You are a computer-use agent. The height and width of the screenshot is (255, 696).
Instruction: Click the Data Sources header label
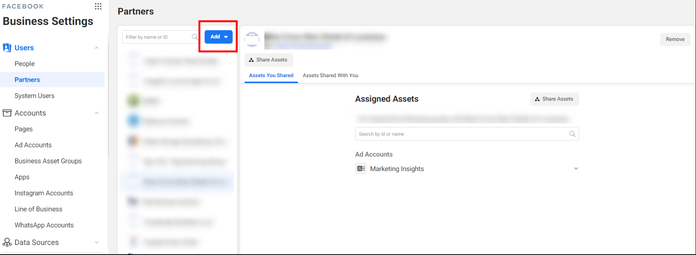(37, 242)
